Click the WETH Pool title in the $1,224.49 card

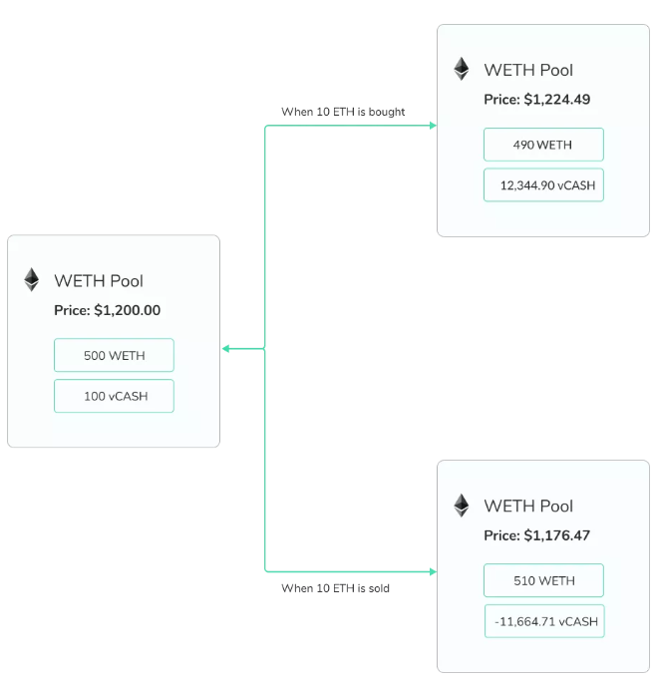point(528,70)
